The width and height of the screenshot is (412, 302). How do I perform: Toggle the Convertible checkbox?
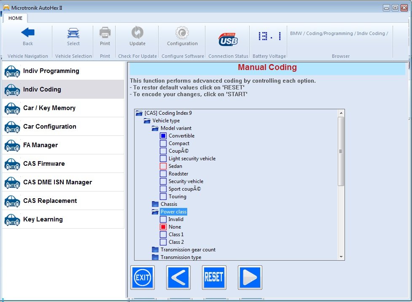point(163,136)
